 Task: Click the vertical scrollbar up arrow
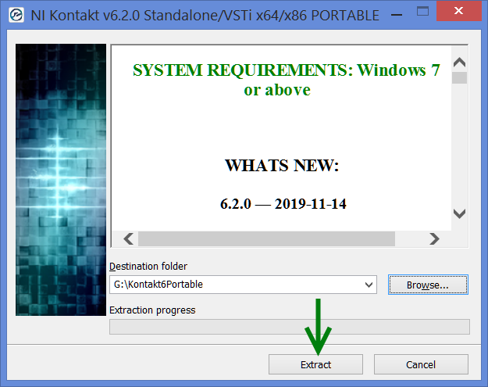point(459,63)
